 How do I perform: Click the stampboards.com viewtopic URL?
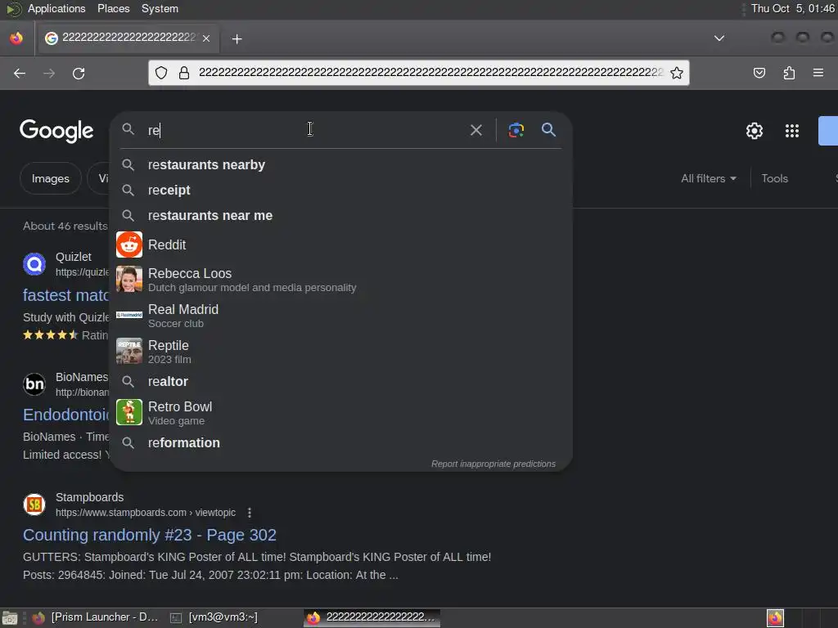pos(146,513)
